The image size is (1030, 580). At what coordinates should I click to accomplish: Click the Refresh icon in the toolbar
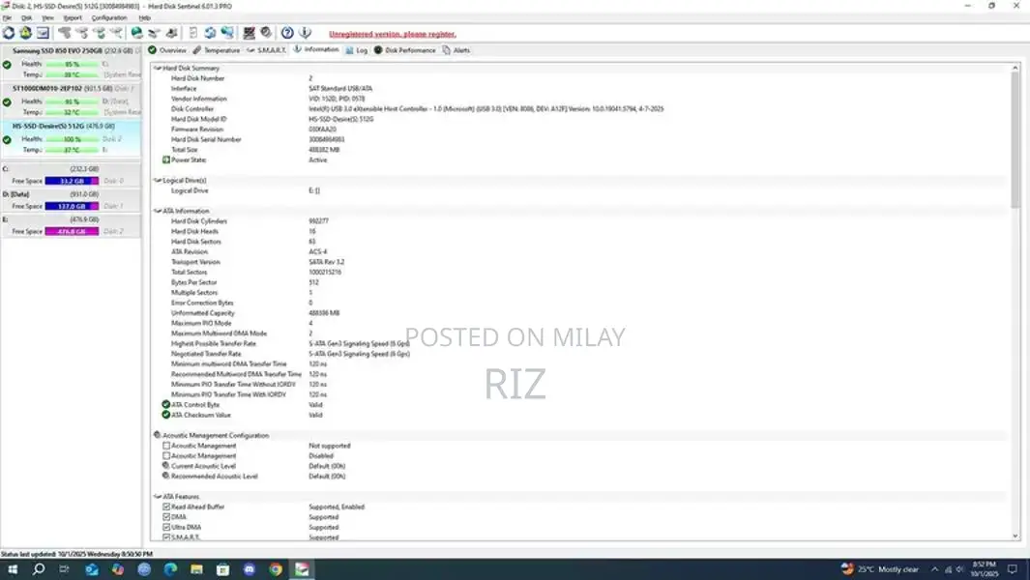(9, 33)
